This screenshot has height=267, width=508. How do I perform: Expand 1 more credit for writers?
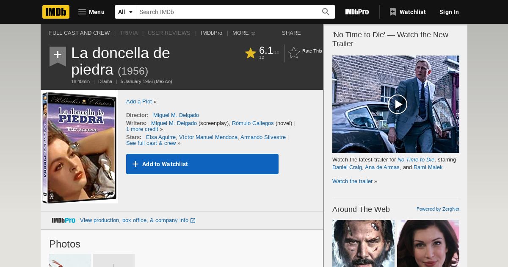tap(142, 129)
